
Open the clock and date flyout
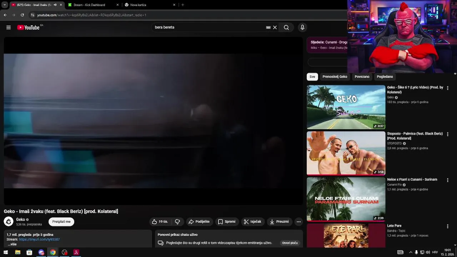[x=448, y=252]
